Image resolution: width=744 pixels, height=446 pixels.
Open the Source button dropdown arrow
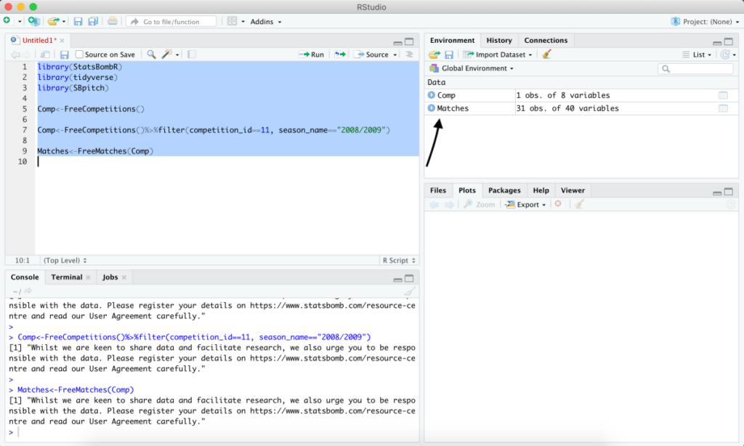(x=395, y=55)
